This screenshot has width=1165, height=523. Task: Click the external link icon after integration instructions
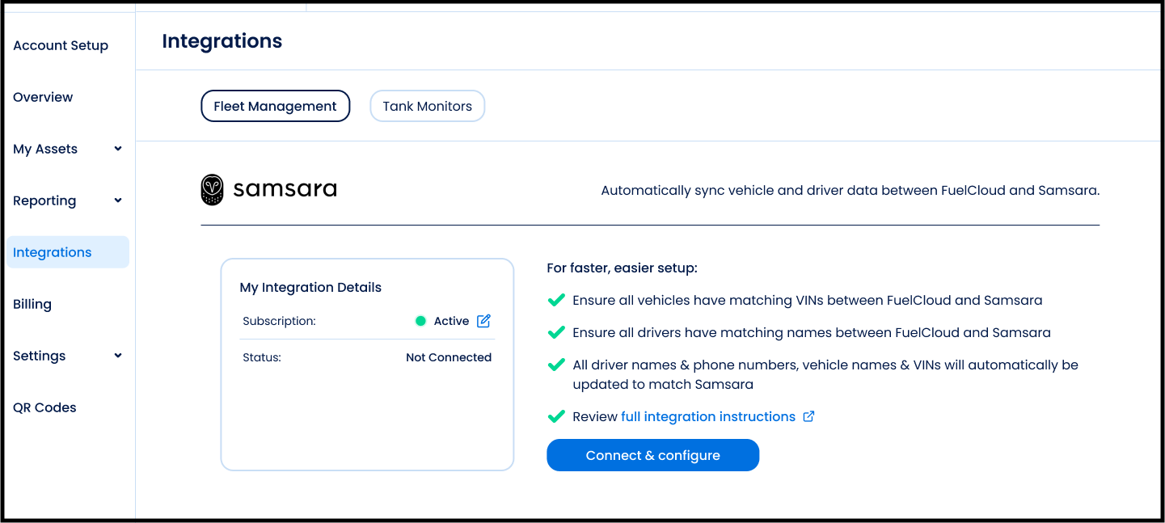click(x=808, y=416)
